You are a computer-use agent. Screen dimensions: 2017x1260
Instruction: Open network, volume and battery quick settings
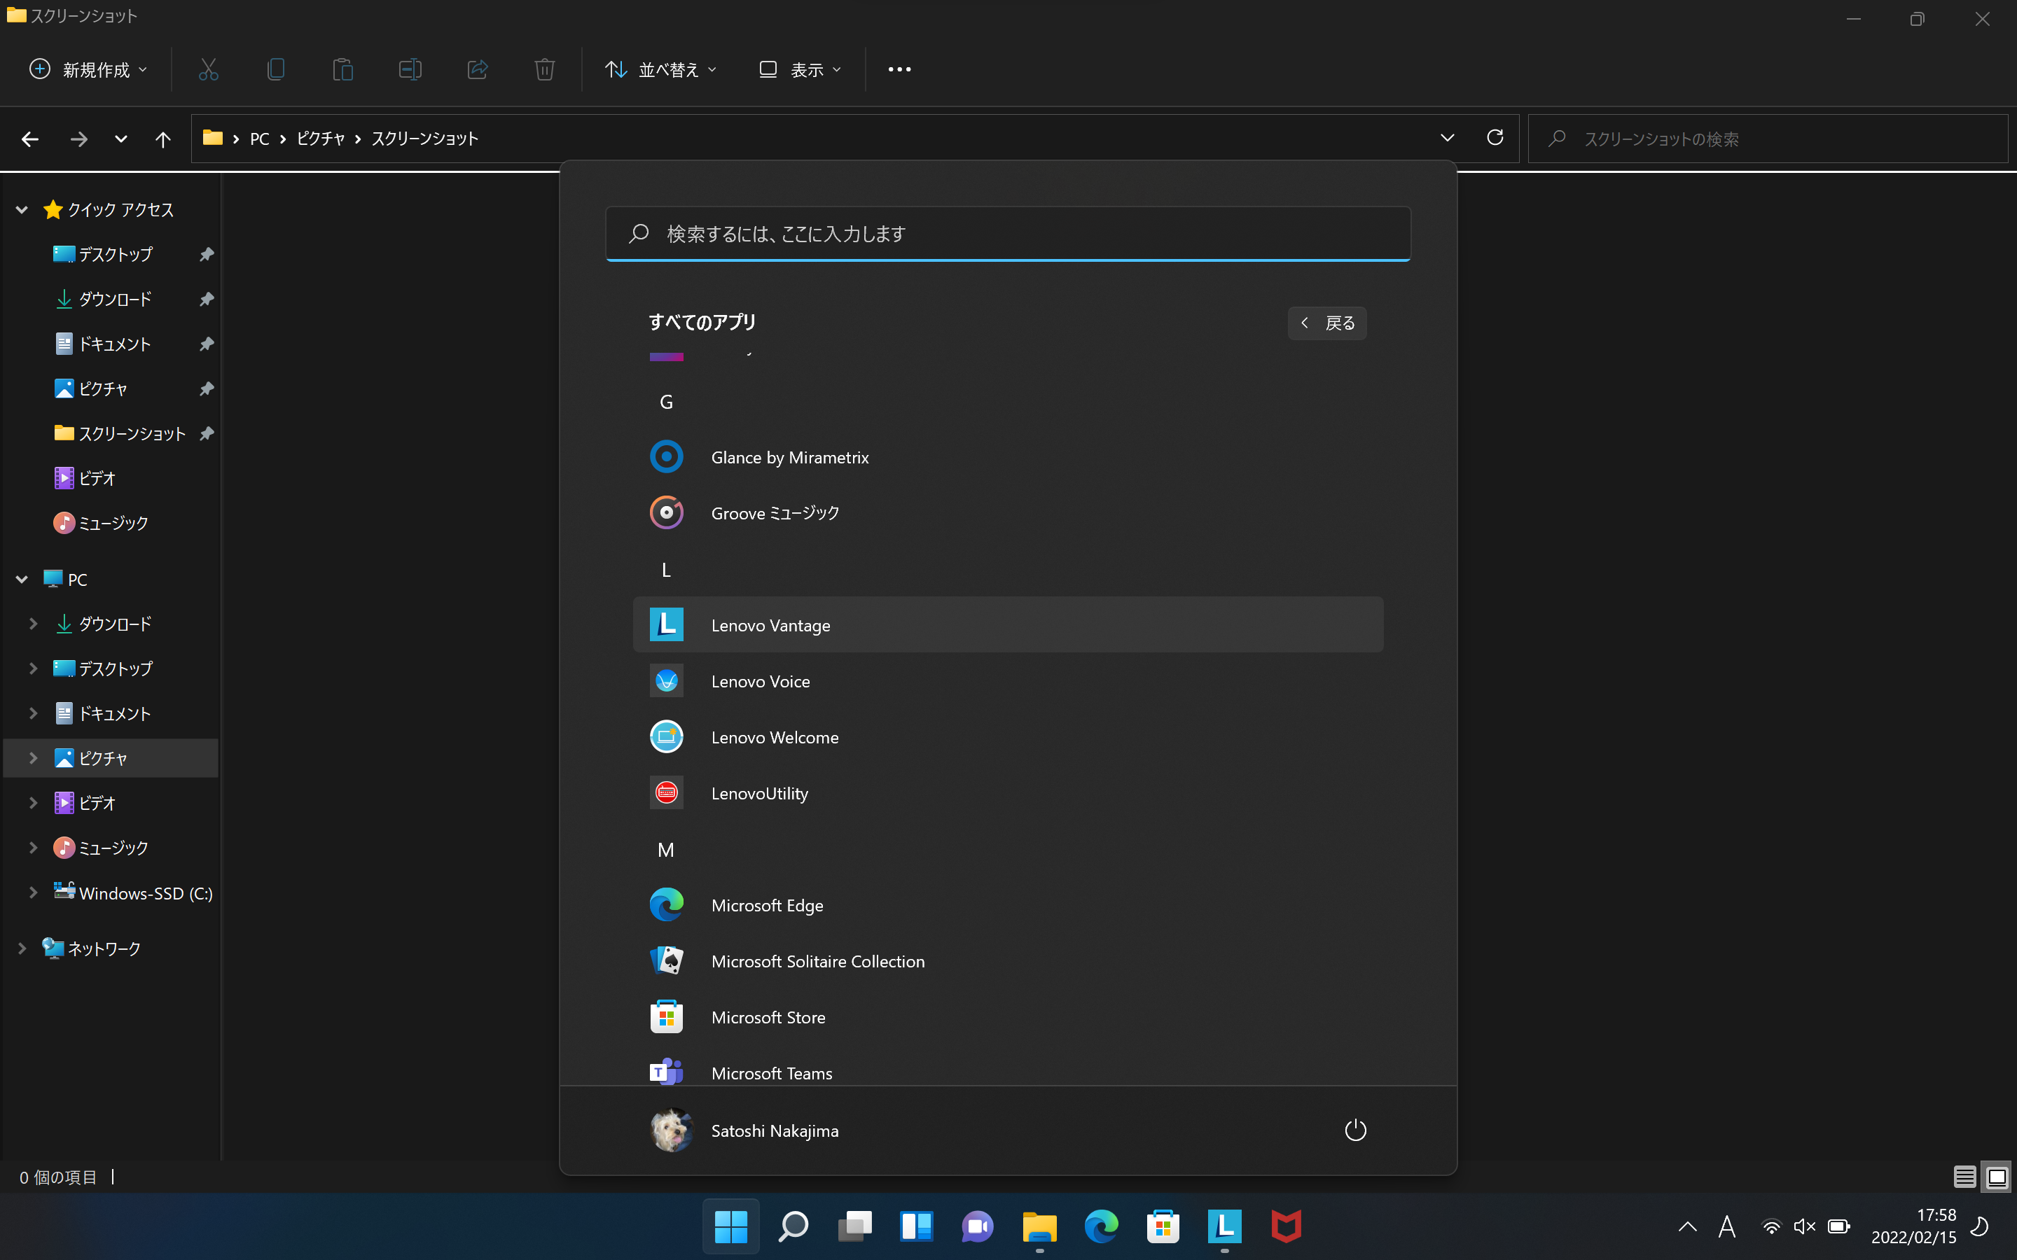(1805, 1226)
